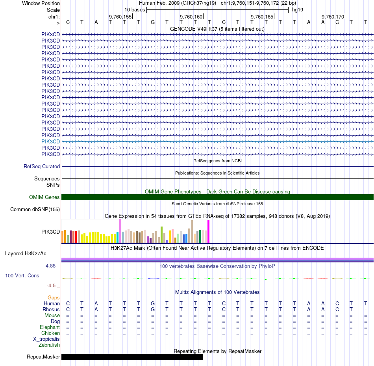
Task: Click the Sequences track label
Action: point(47,178)
